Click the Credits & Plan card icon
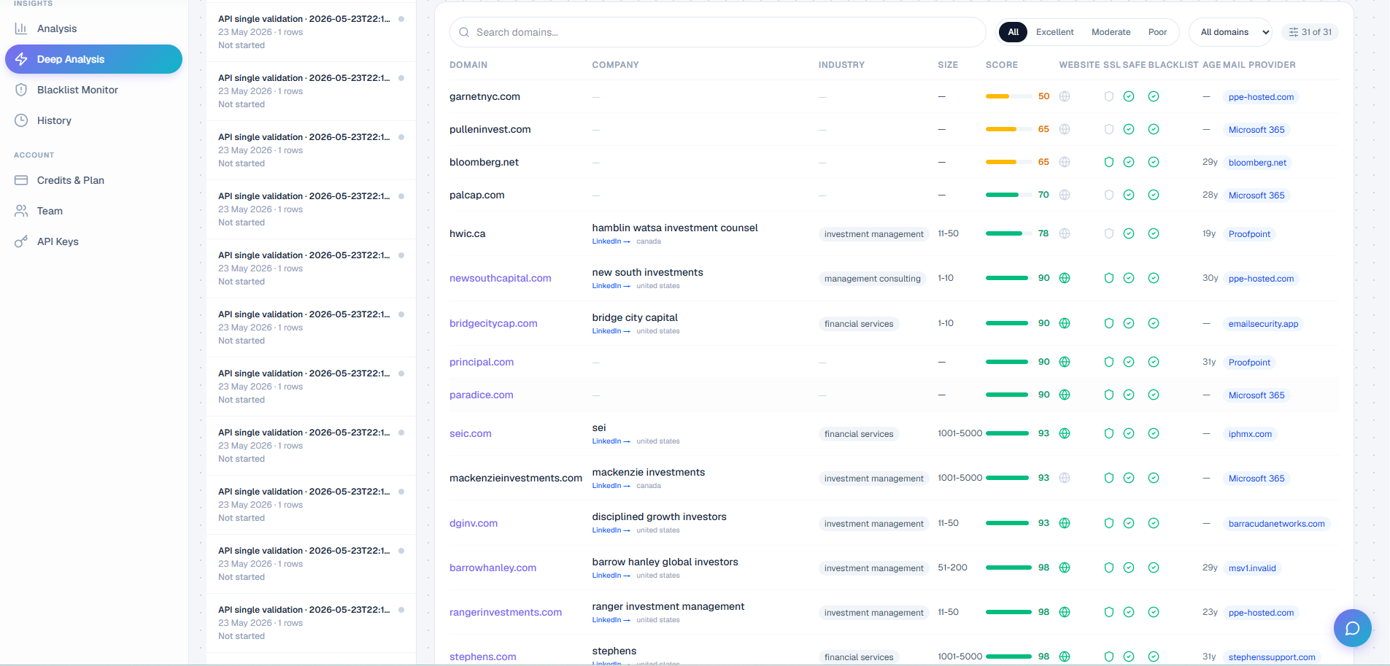1390x666 pixels. pos(21,180)
